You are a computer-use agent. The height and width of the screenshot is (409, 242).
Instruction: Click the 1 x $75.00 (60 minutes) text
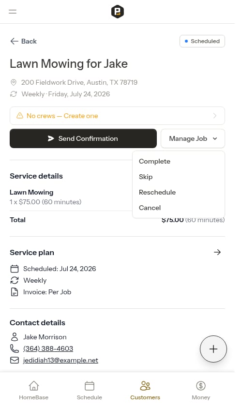[x=45, y=202]
